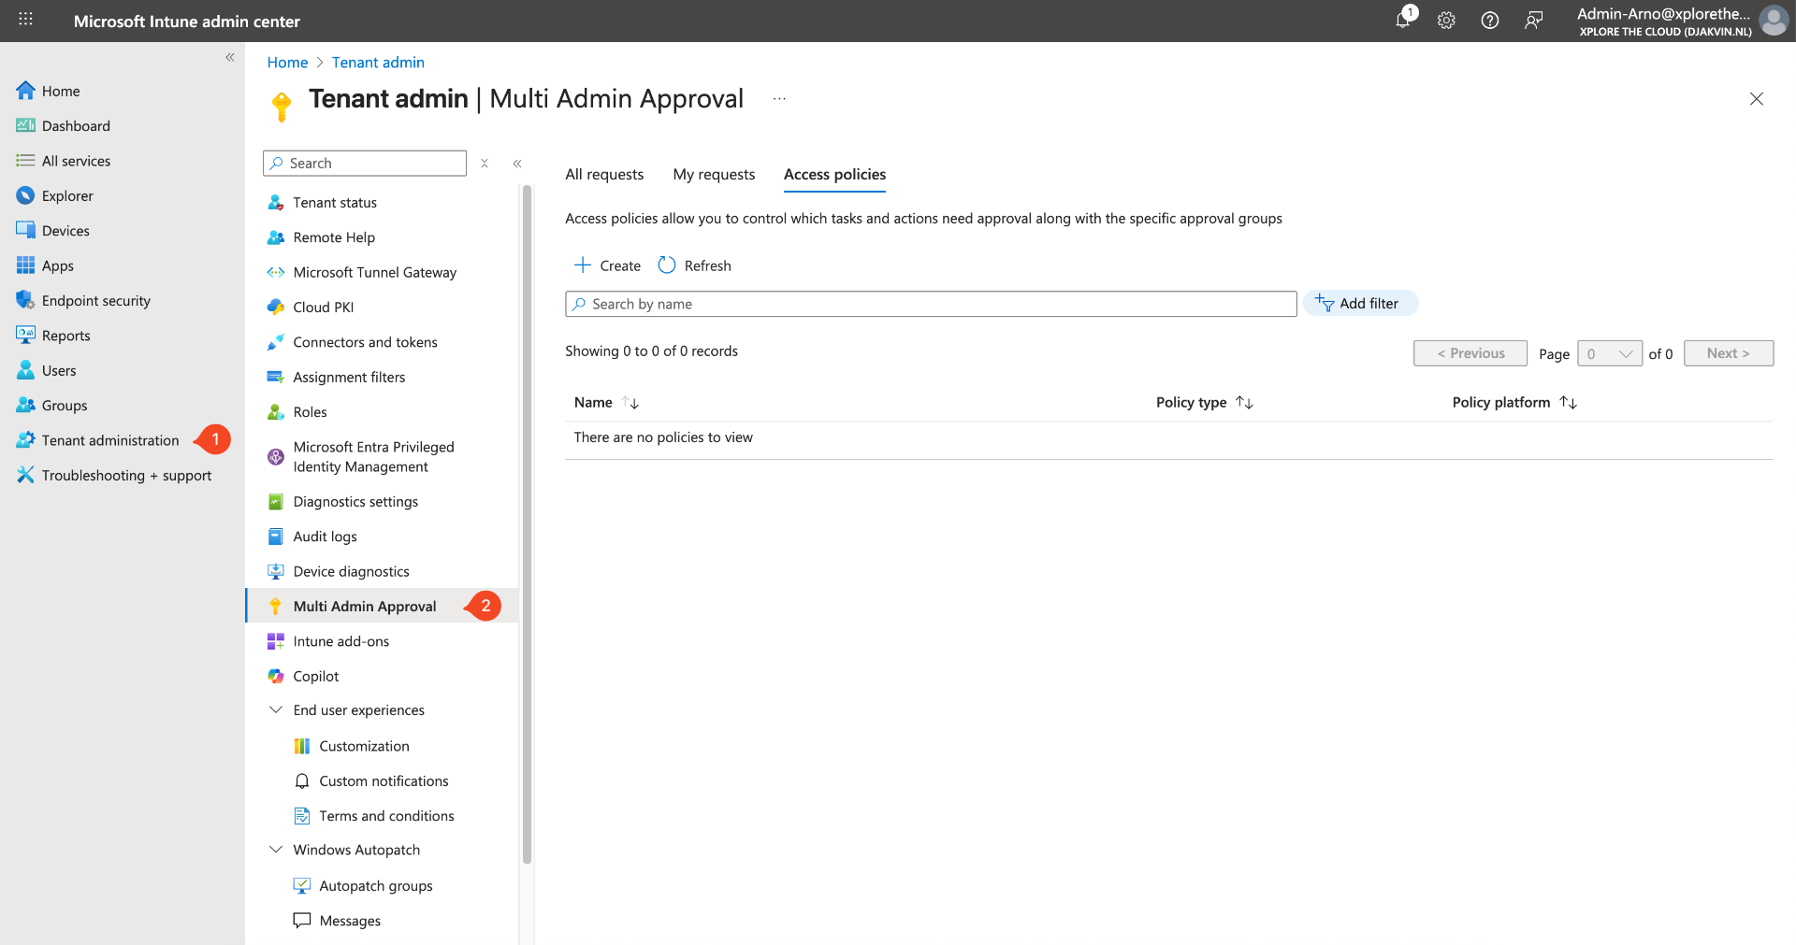Open the settings gear in header
The width and height of the screenshot is (1796, 945).
pos(1446,21)
